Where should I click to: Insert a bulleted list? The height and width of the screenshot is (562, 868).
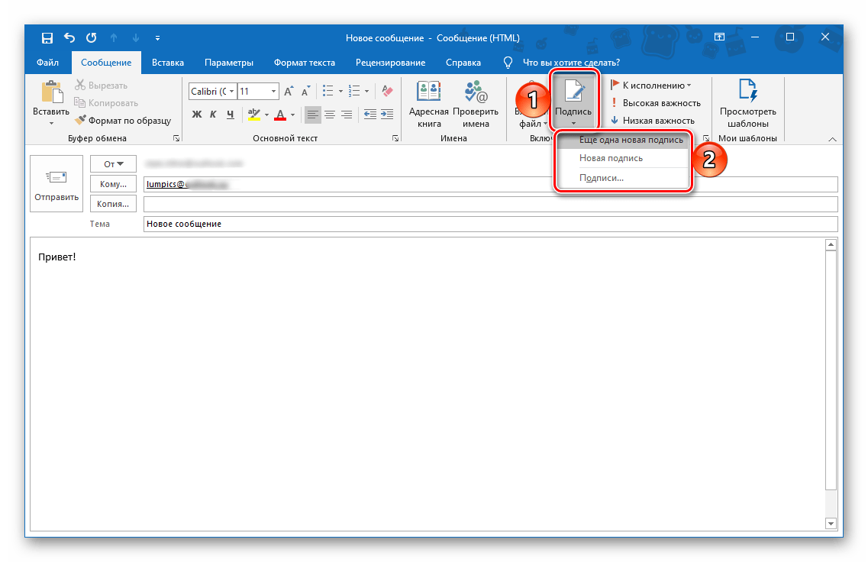pos(328,92)
